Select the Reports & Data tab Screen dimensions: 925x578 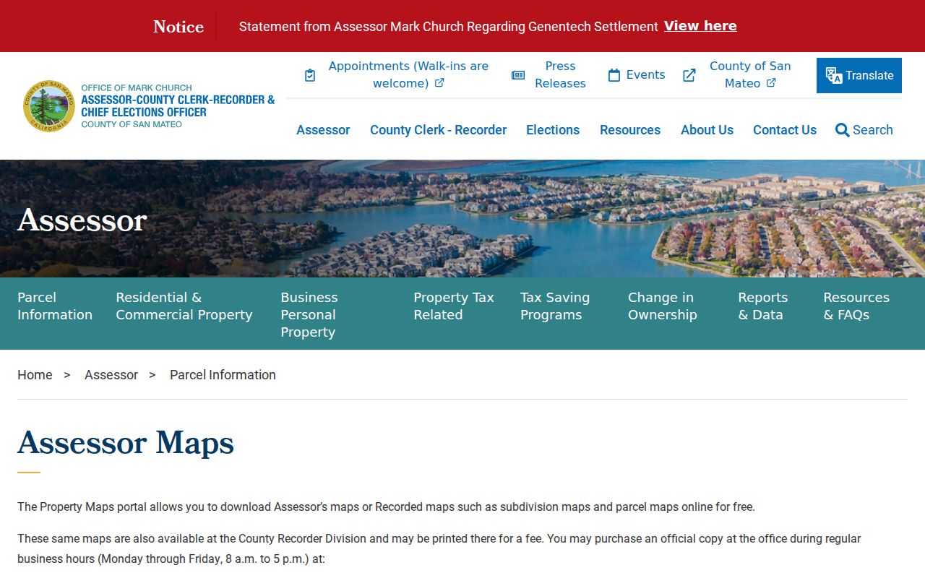763,306
